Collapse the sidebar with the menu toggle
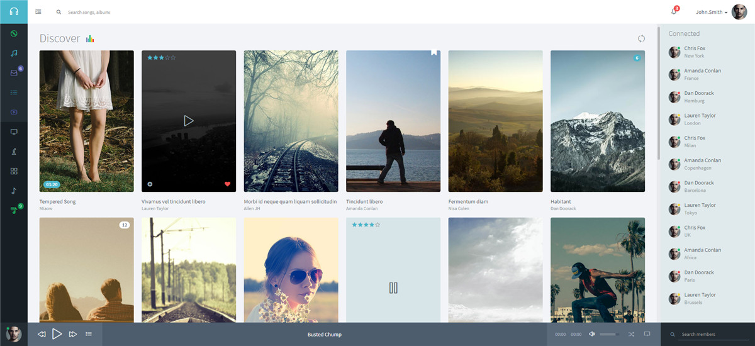 (x=38, y=12)
